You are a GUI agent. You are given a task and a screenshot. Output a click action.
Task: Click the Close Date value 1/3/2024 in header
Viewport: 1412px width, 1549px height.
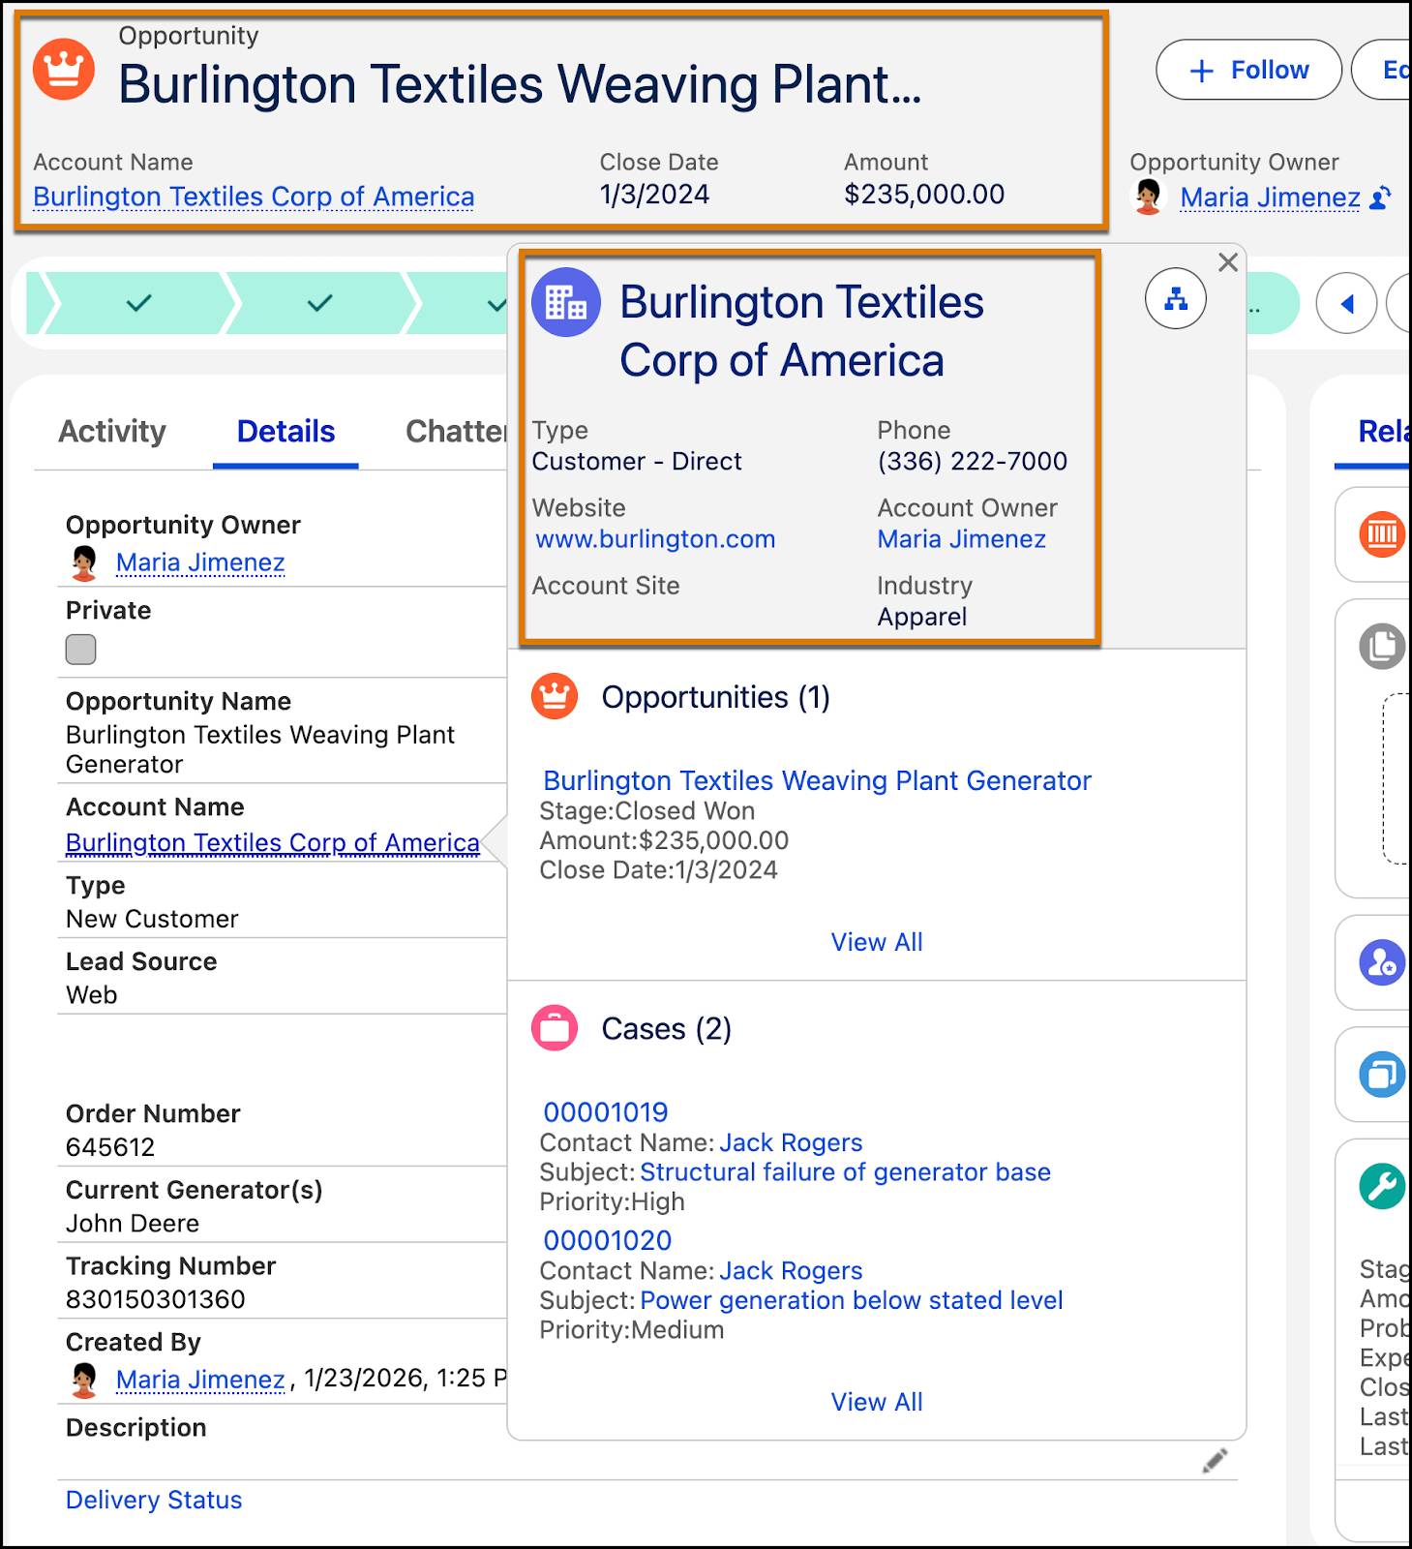pyautogui.click(x=654, y=195)
